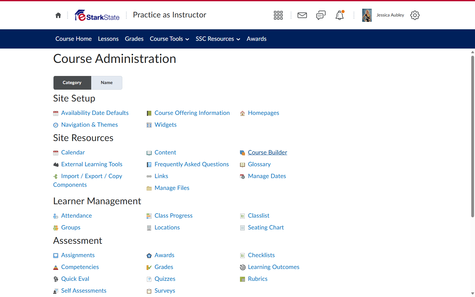The image size is (475, 297).
Task: Open admin tools gear icon
Action: tap(415, 15)
